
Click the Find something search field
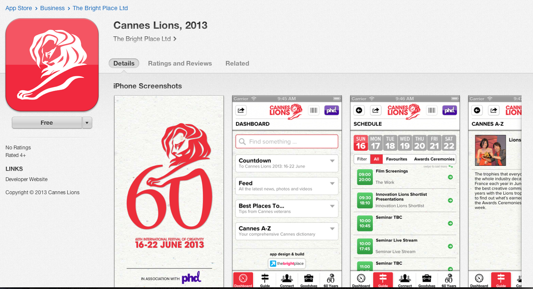(x=287, y=141)
